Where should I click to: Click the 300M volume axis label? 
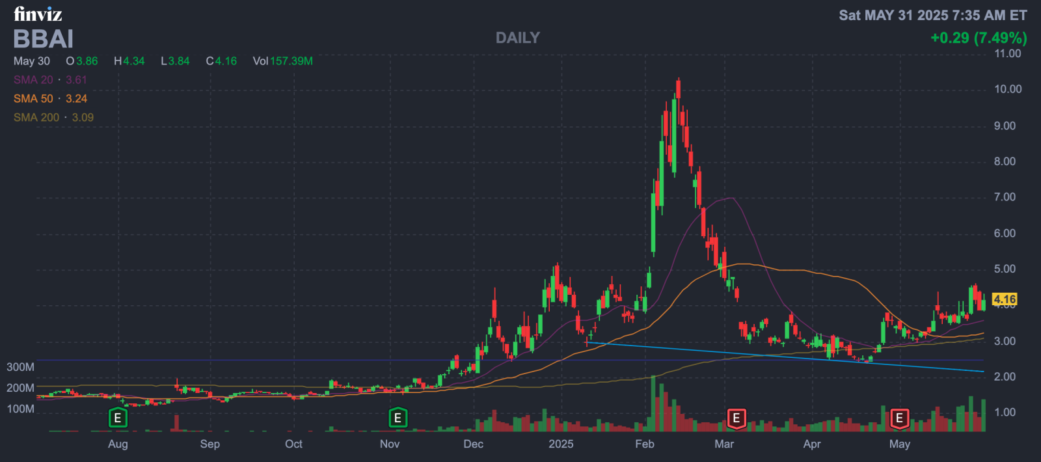click(x=20, y=367)
